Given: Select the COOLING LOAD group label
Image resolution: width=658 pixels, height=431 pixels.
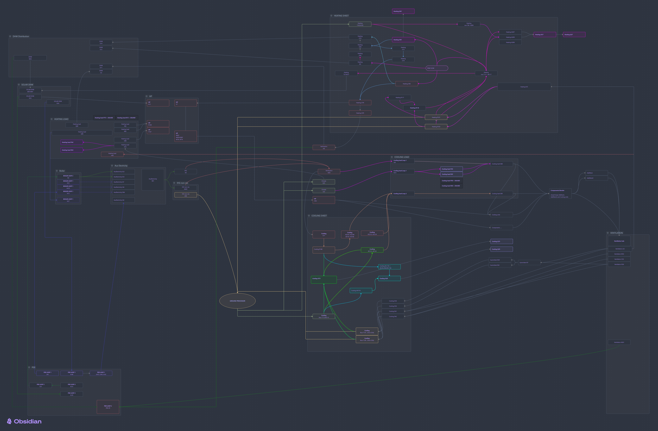Looking at the screenshot, I should [x=401, y=157].
